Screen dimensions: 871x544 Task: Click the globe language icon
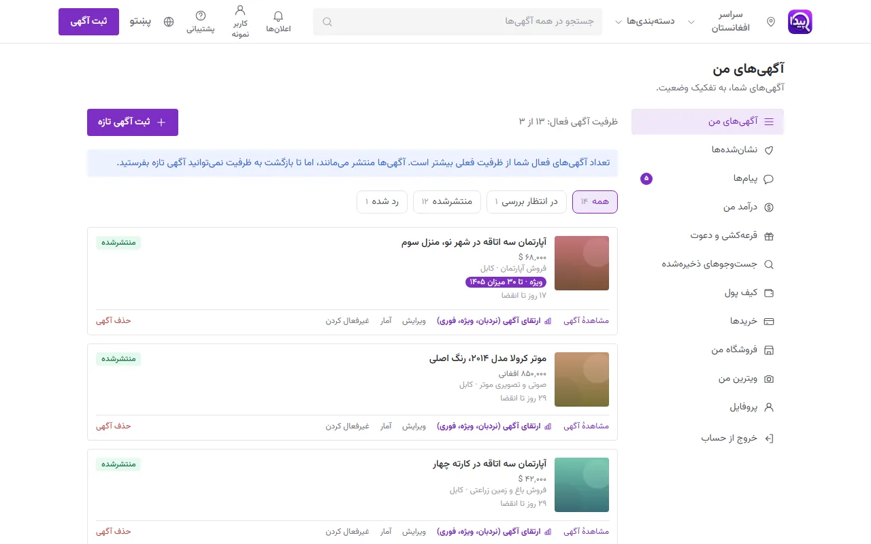pos(169,22)
